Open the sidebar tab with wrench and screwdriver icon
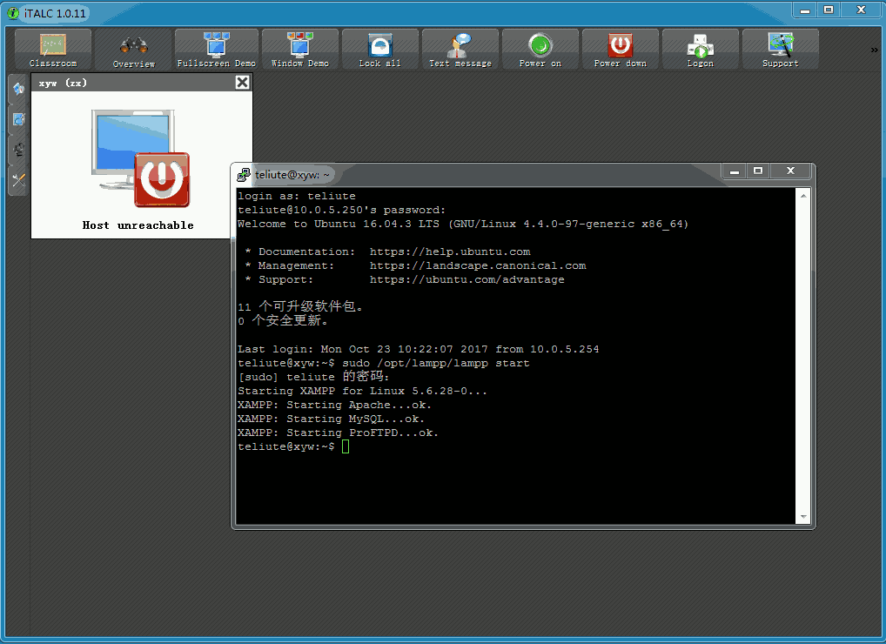Viewport: 886px width, 644px height. 18,180
